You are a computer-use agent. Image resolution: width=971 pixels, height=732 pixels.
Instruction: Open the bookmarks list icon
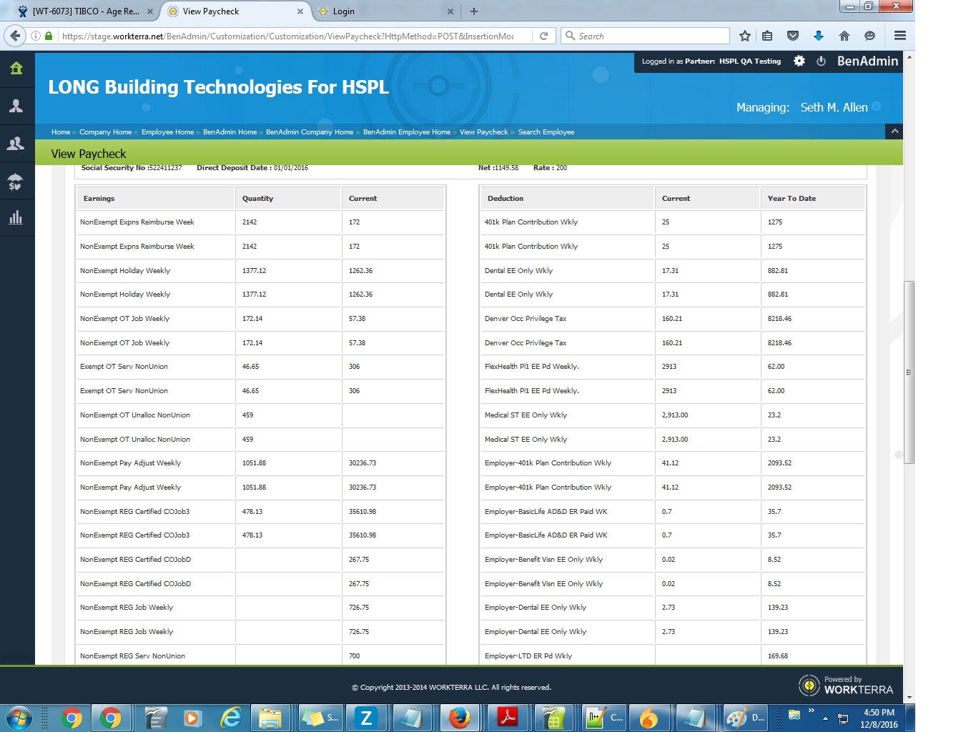[767, 36]
